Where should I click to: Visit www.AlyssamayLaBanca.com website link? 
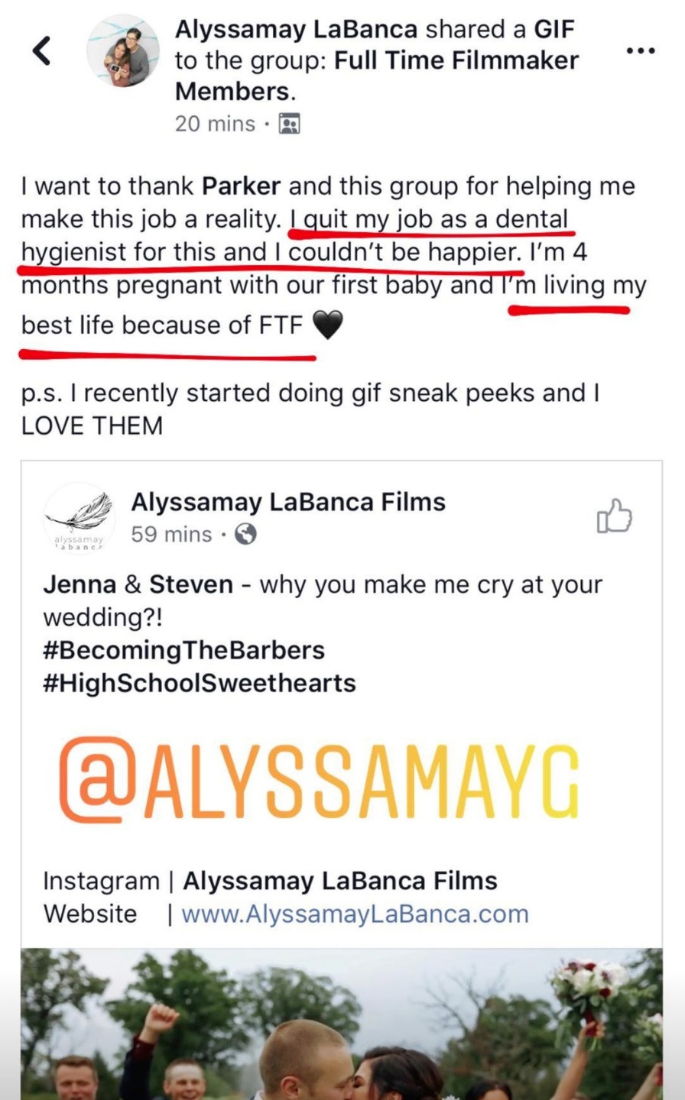pyautogui.click(x=355, y=914)
